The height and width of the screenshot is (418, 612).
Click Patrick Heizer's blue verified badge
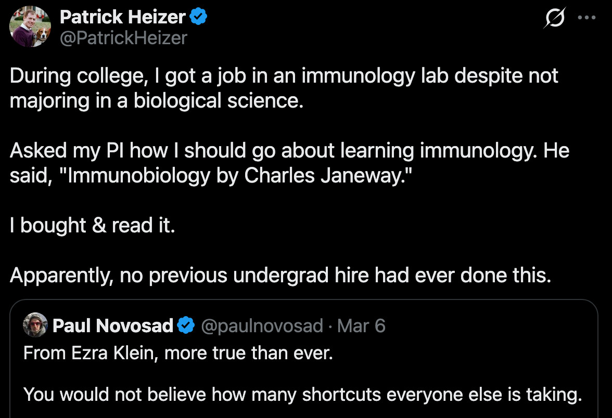click(x=199, y=16)
